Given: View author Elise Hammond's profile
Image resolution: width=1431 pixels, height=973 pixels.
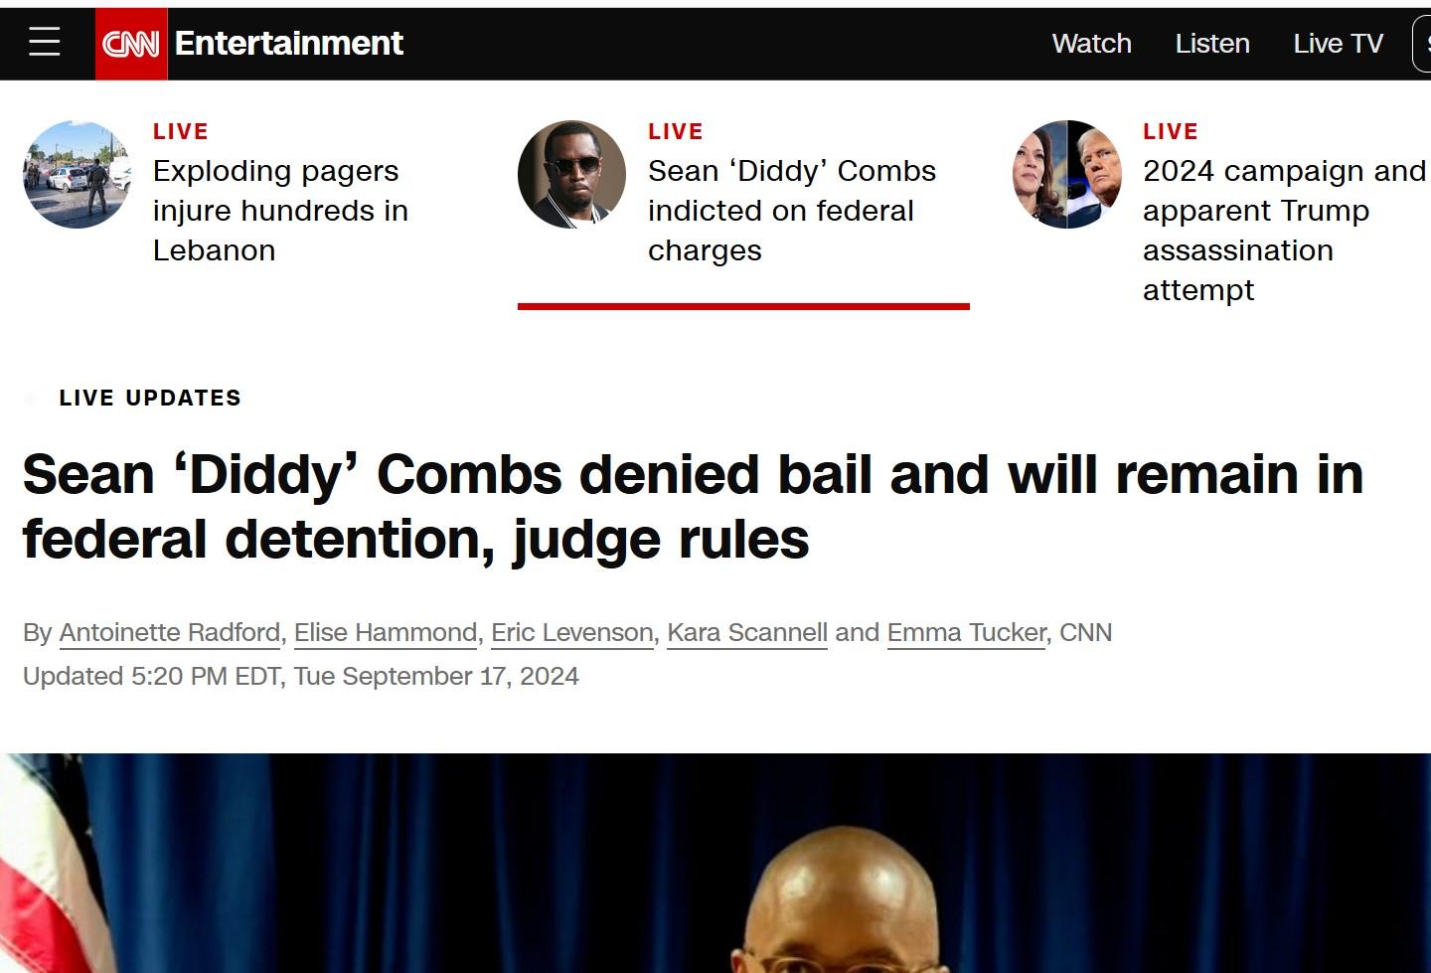Looking at the screenshot, I should 386,632.
